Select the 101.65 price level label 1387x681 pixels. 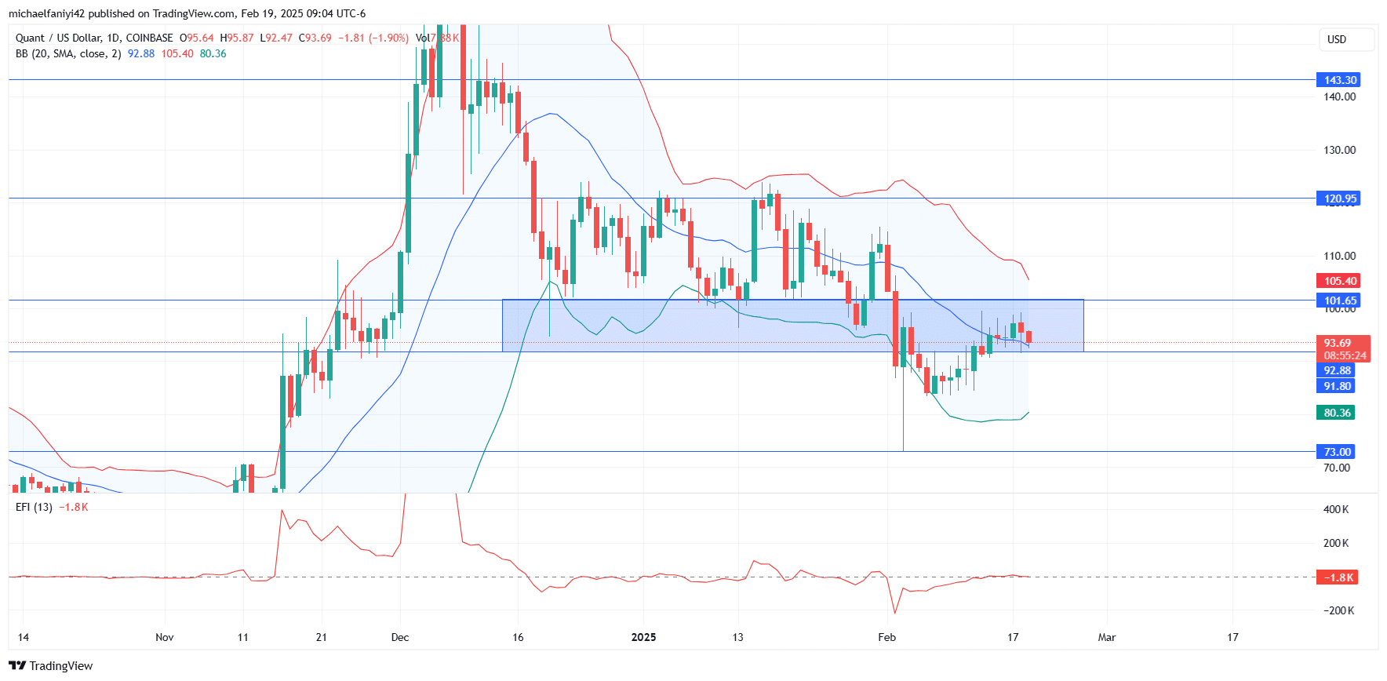pos(1338,300)
